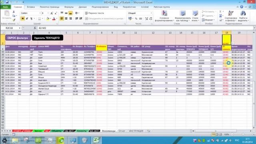This screenshot has width=256, height=144.
Task: Select column 12 header
Action: click(153, 33)
